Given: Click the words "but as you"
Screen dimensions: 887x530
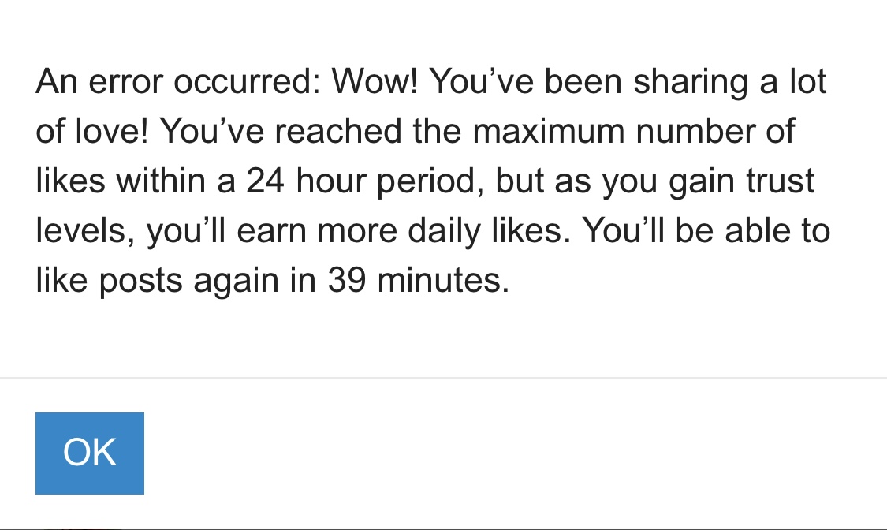Looking at the screenshot, I should (576, 182).
